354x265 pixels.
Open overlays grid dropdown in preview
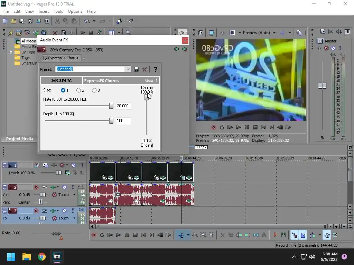290,33
